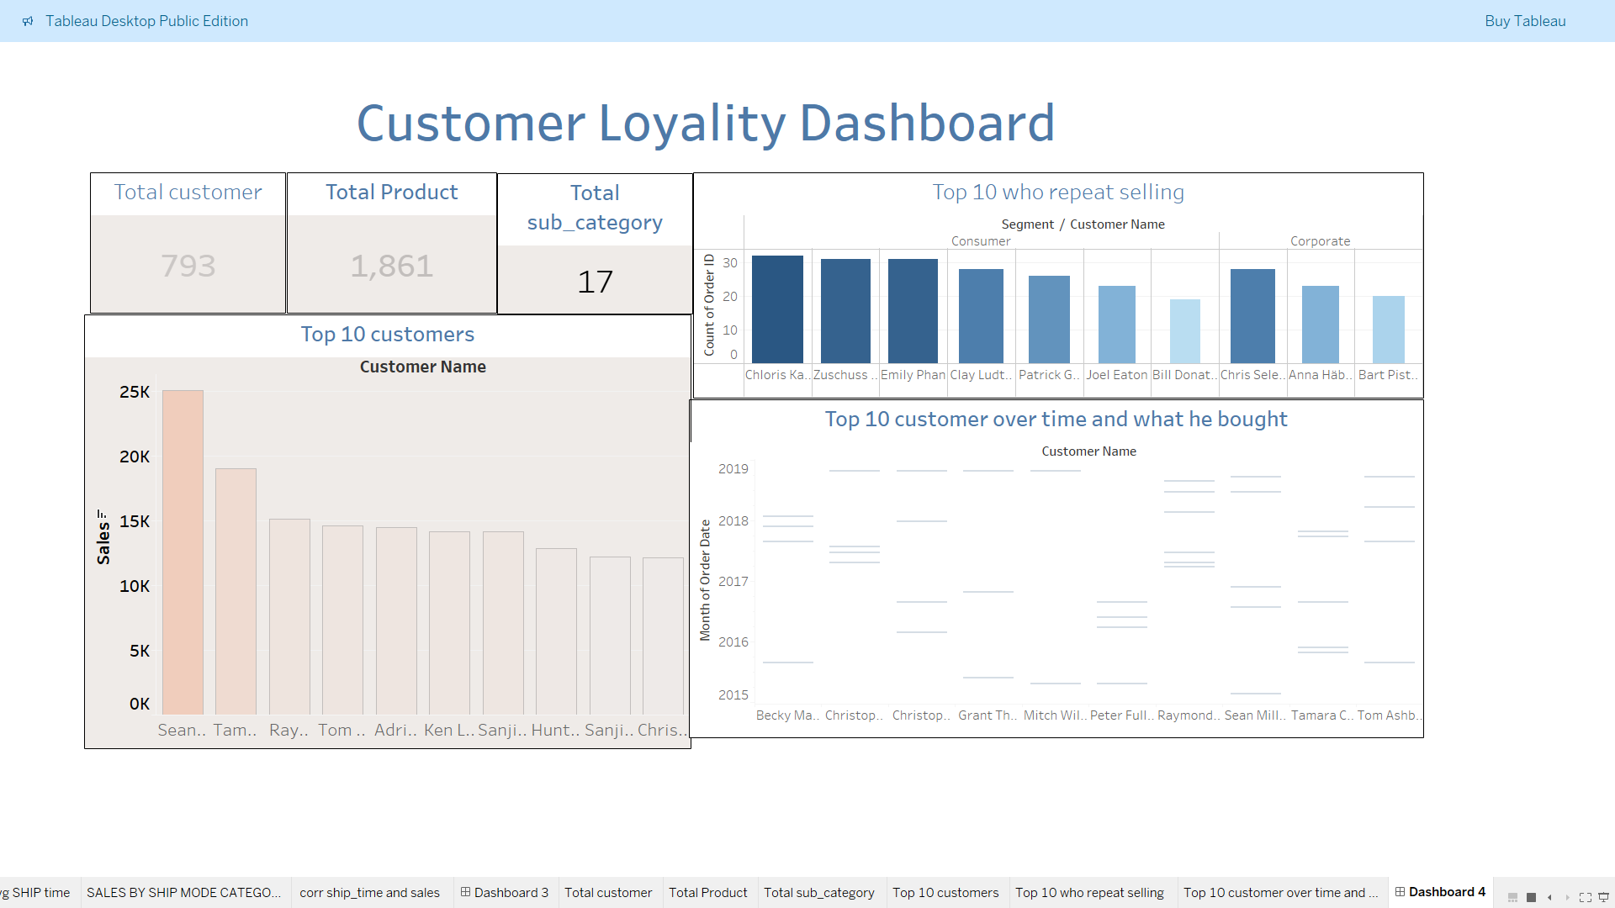1615x908 pixels.
Task: Switch to filmstrip sheet view
Action: [x=1512, y=897]
